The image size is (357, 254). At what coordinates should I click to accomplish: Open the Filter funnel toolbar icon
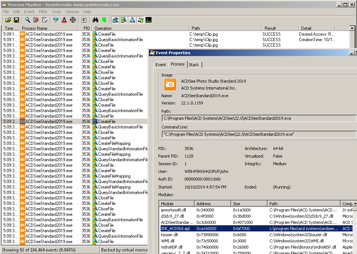pyautogui.click(x=56, y=20)
